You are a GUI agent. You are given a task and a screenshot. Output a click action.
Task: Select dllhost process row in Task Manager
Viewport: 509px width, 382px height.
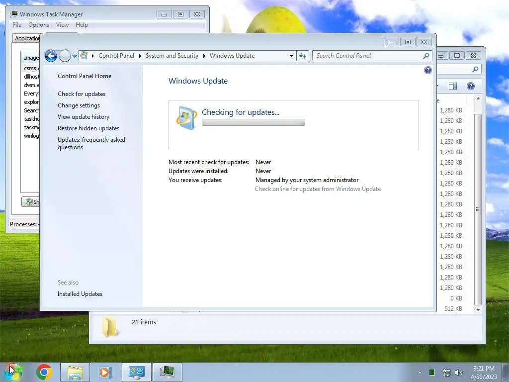point(31,77)
